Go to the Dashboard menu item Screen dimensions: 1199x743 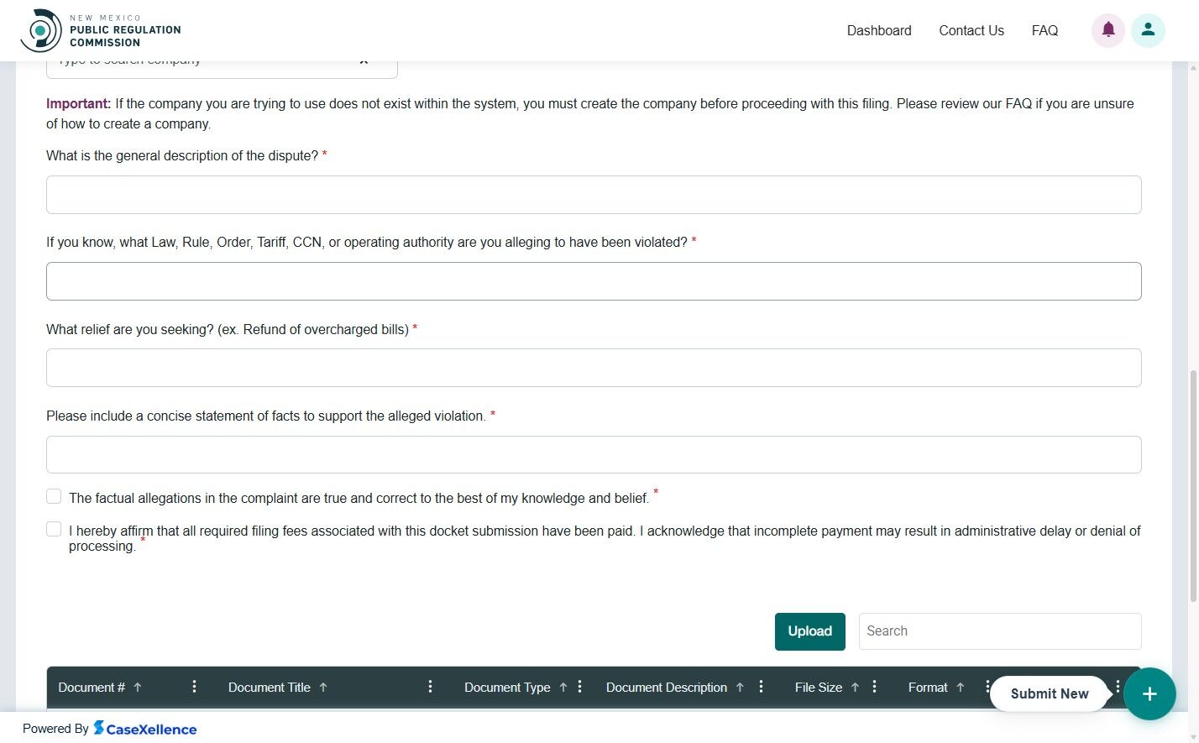[879, 30]
